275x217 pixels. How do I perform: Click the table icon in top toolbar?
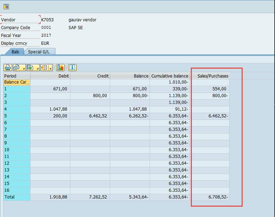click(x=6, y=7)
